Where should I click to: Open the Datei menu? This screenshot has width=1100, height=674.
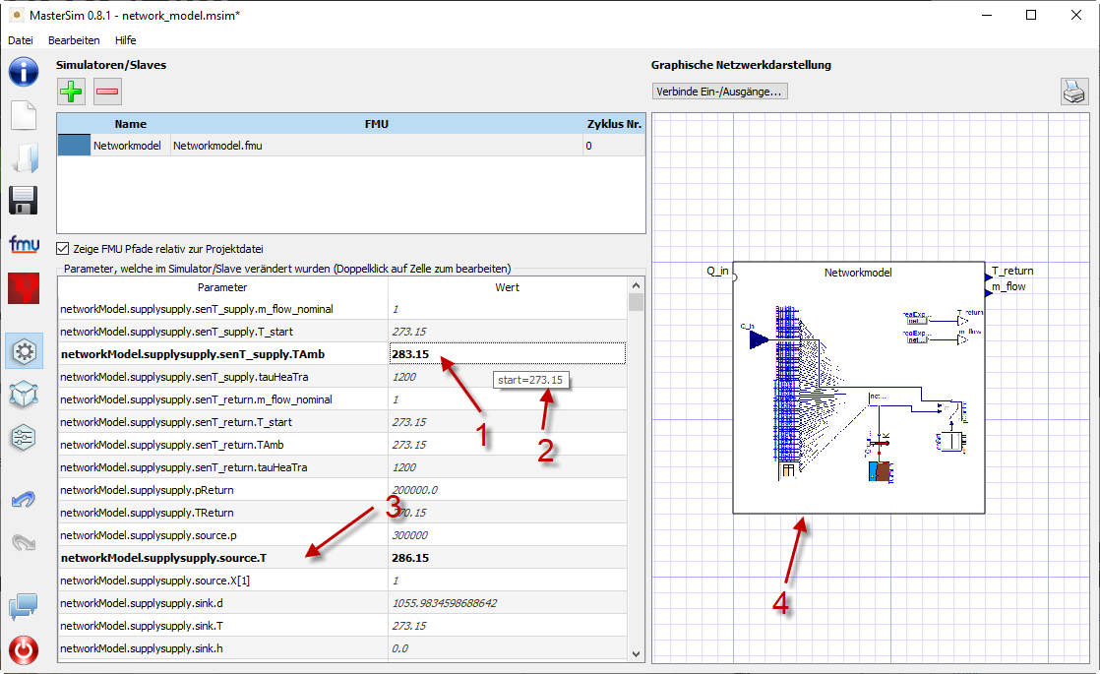pyautogui.click(x=21, y=40)
